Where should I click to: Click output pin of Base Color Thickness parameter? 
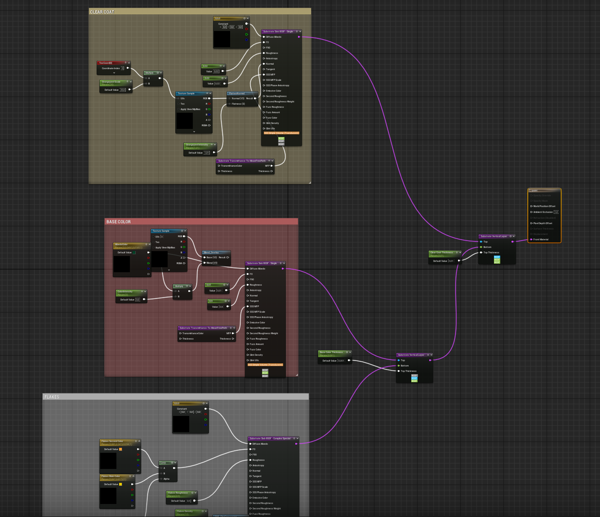pyautogui.click(x=349, y=360)
